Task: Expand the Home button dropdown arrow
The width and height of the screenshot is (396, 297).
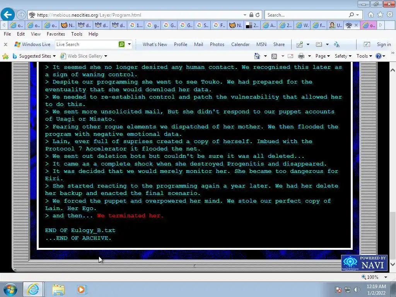Action: (x=265, y=56)
